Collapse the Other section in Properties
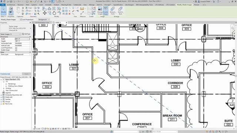The width and height of the screenshot is (237, 133). pos(30,52)
